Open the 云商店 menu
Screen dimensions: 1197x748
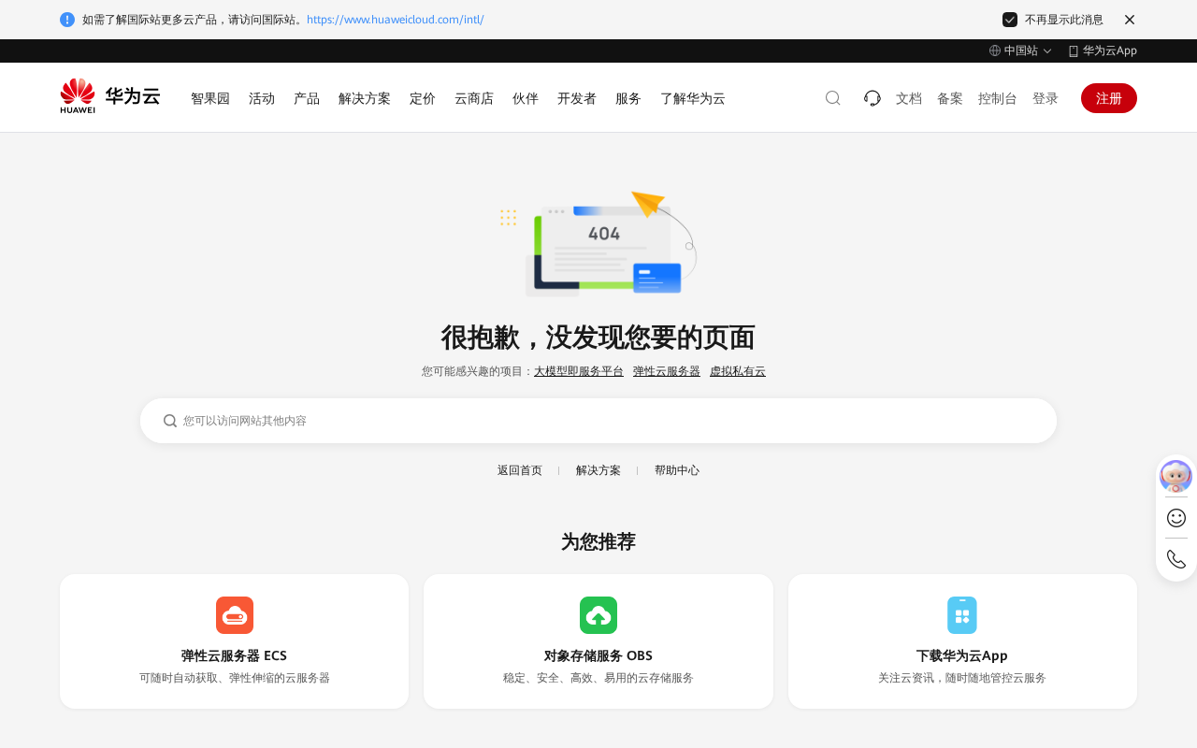click(474, 98)
